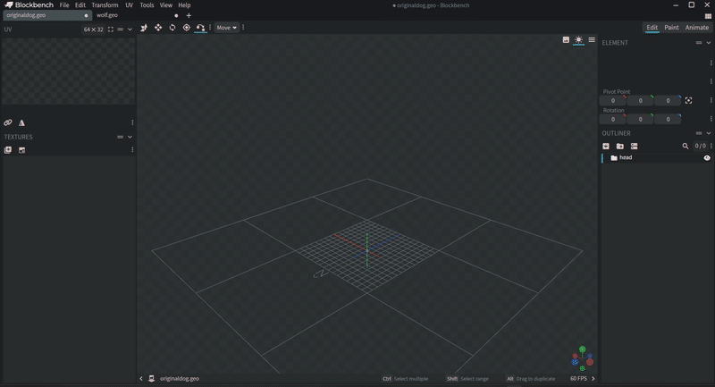Select the Move tool icon in toolbar

coord(158,28)
